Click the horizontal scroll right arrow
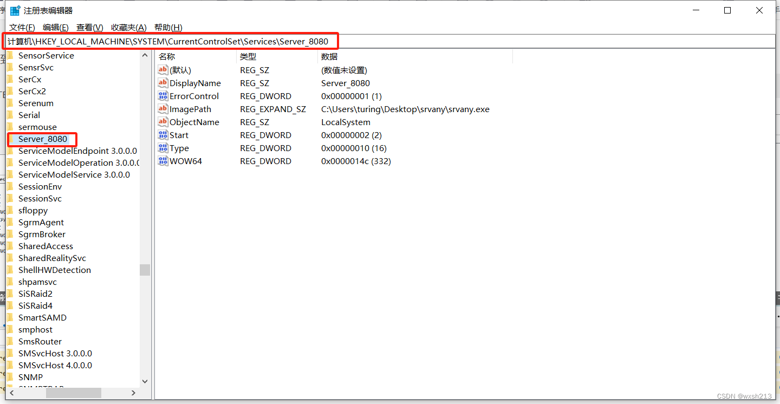This screenshot has height=404, width=780. pyautogui.click(x=135, y=393)
